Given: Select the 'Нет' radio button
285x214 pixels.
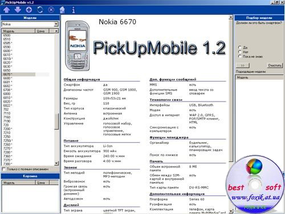Looking at the screenshot, I should (x=240, y=52).
